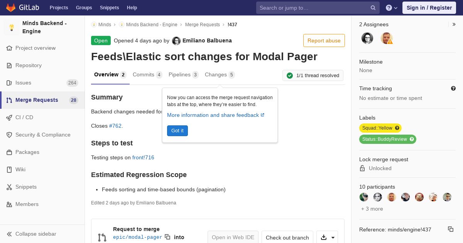This screenshot has height=243, width=463.
Task: Click Report abuse button
Action: click(324, 40)
